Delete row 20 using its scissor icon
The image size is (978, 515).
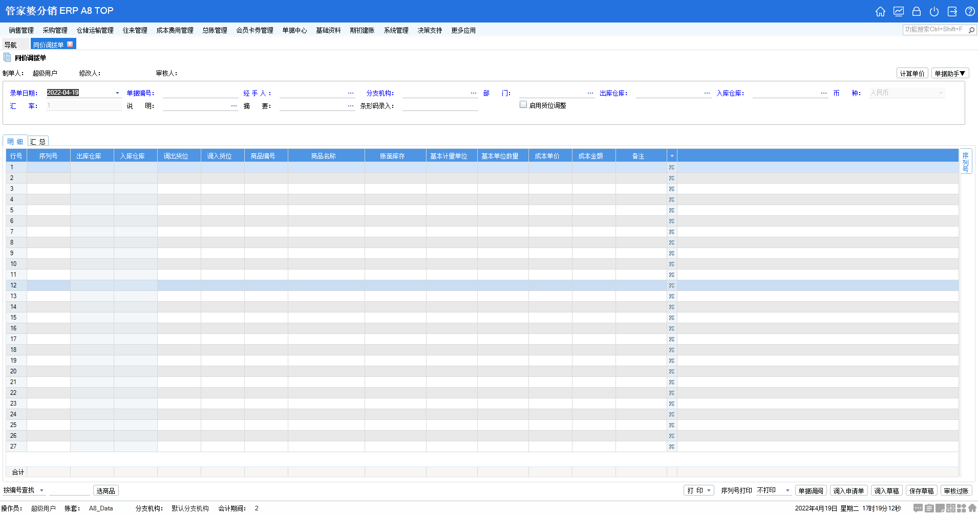672,371
